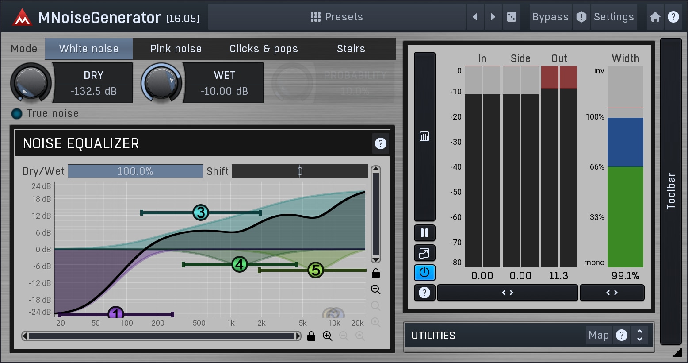Click the resize grip triangle icon
The height and width of the screenshot is (363, 688).
coord(677,352)
